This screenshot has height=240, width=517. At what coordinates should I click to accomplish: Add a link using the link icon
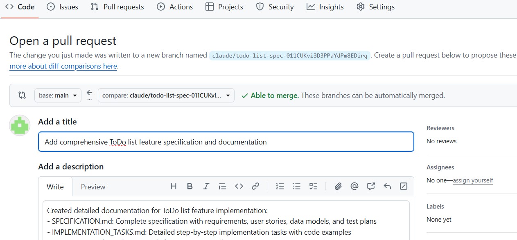(255, 187)
